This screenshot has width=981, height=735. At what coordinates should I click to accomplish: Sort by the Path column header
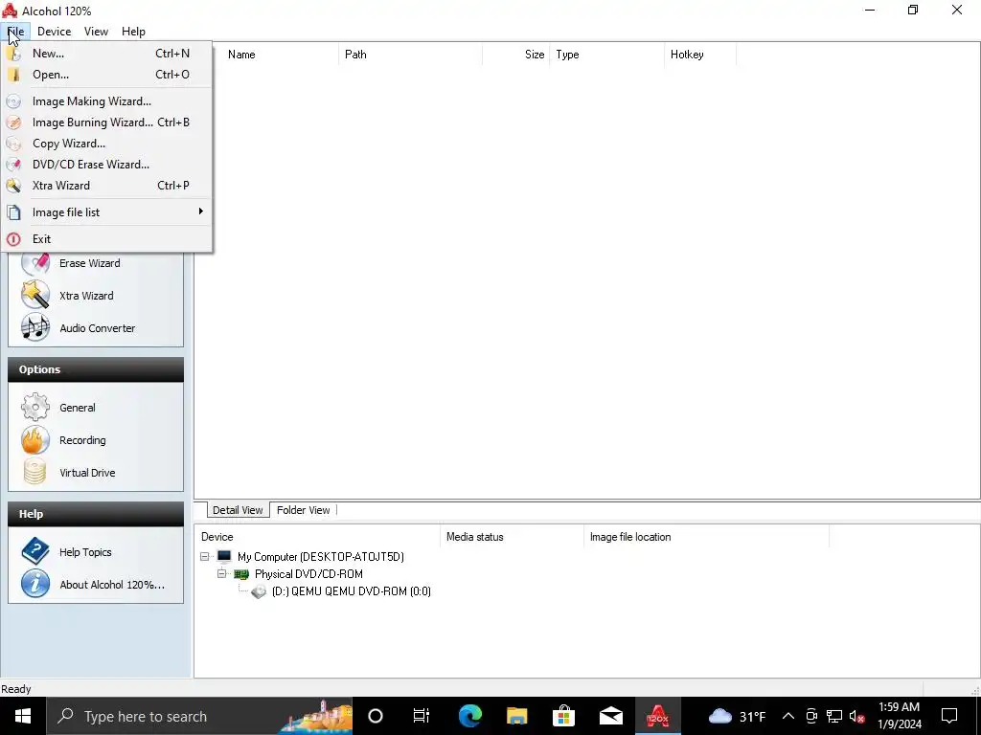(410, 55)
